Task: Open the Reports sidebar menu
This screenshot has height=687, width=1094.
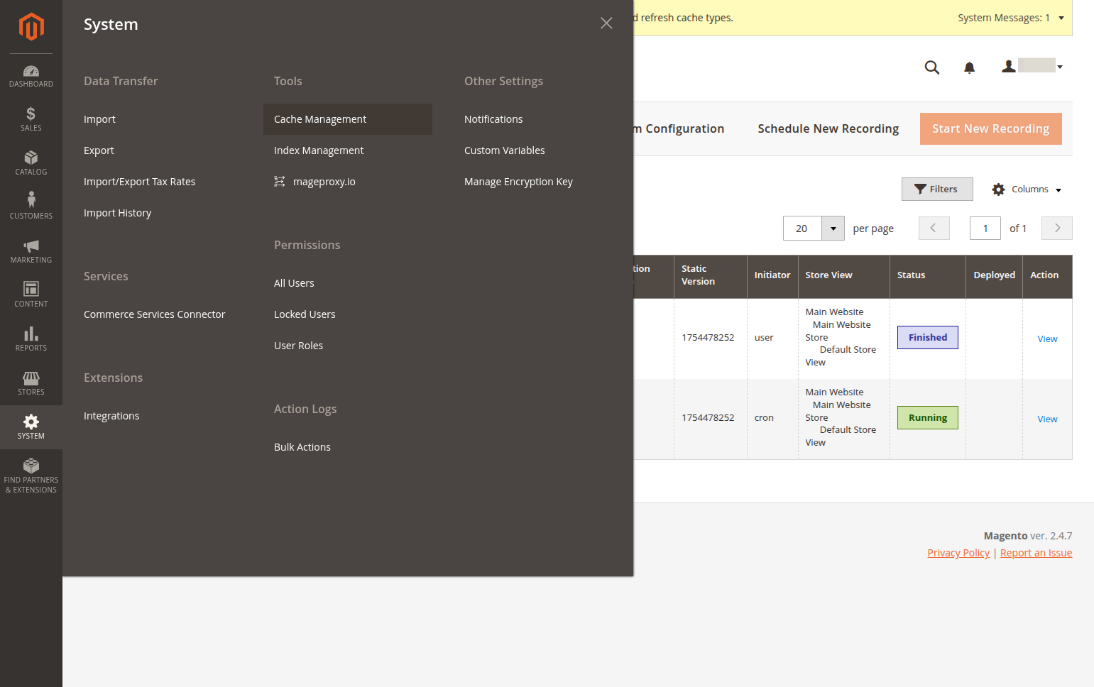Action: click(x=31, y=339)
